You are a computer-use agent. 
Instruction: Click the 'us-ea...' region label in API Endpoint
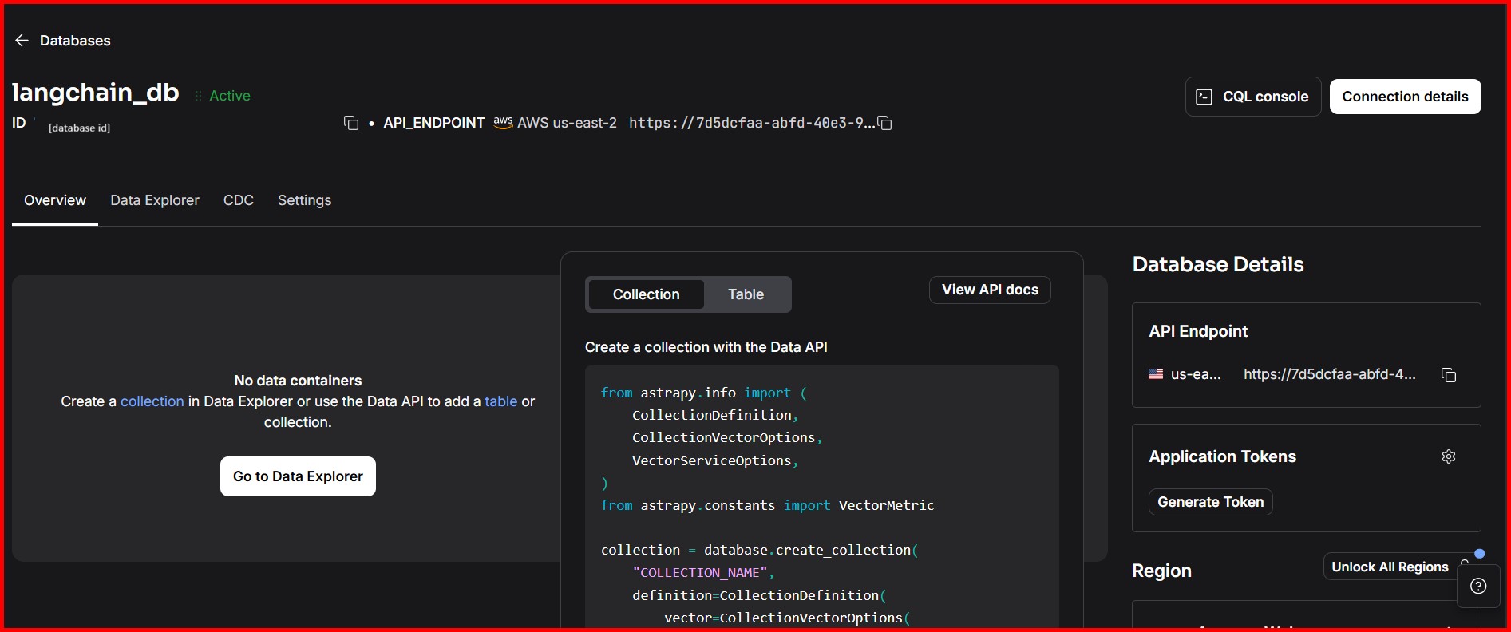pos(1196,374)
